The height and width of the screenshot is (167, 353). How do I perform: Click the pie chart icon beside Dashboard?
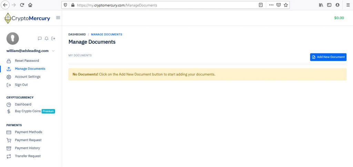tap(9, 105)
